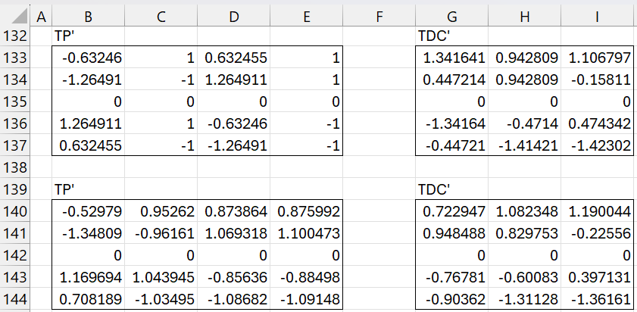Click the cell containing 1.341641

coord(451,57)
